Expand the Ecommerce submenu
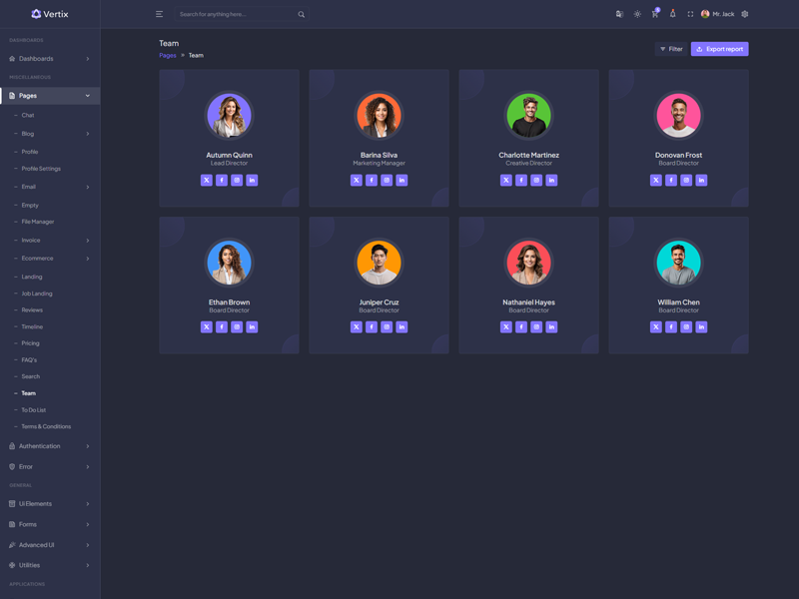Image resolution: width=799 pixels, height=599 pixels. 50,259
